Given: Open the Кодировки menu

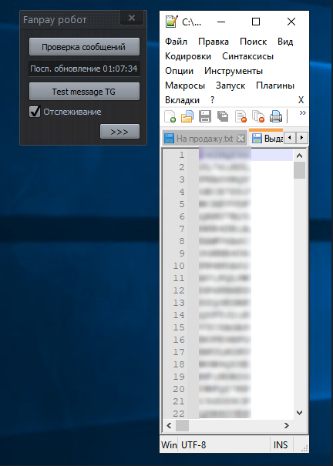Looking at the screenshot, I should click(188, 56).
